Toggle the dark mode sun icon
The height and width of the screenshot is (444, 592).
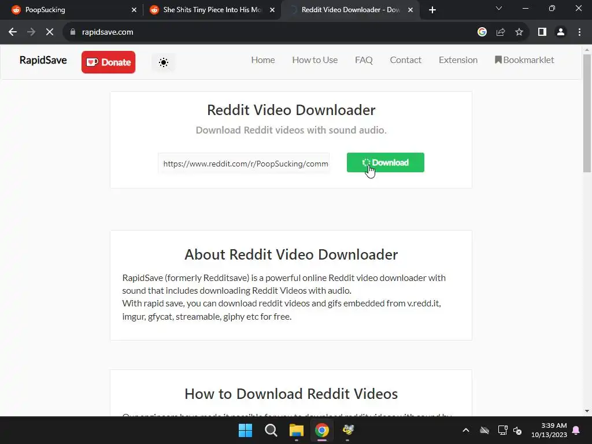coord(164,62)
